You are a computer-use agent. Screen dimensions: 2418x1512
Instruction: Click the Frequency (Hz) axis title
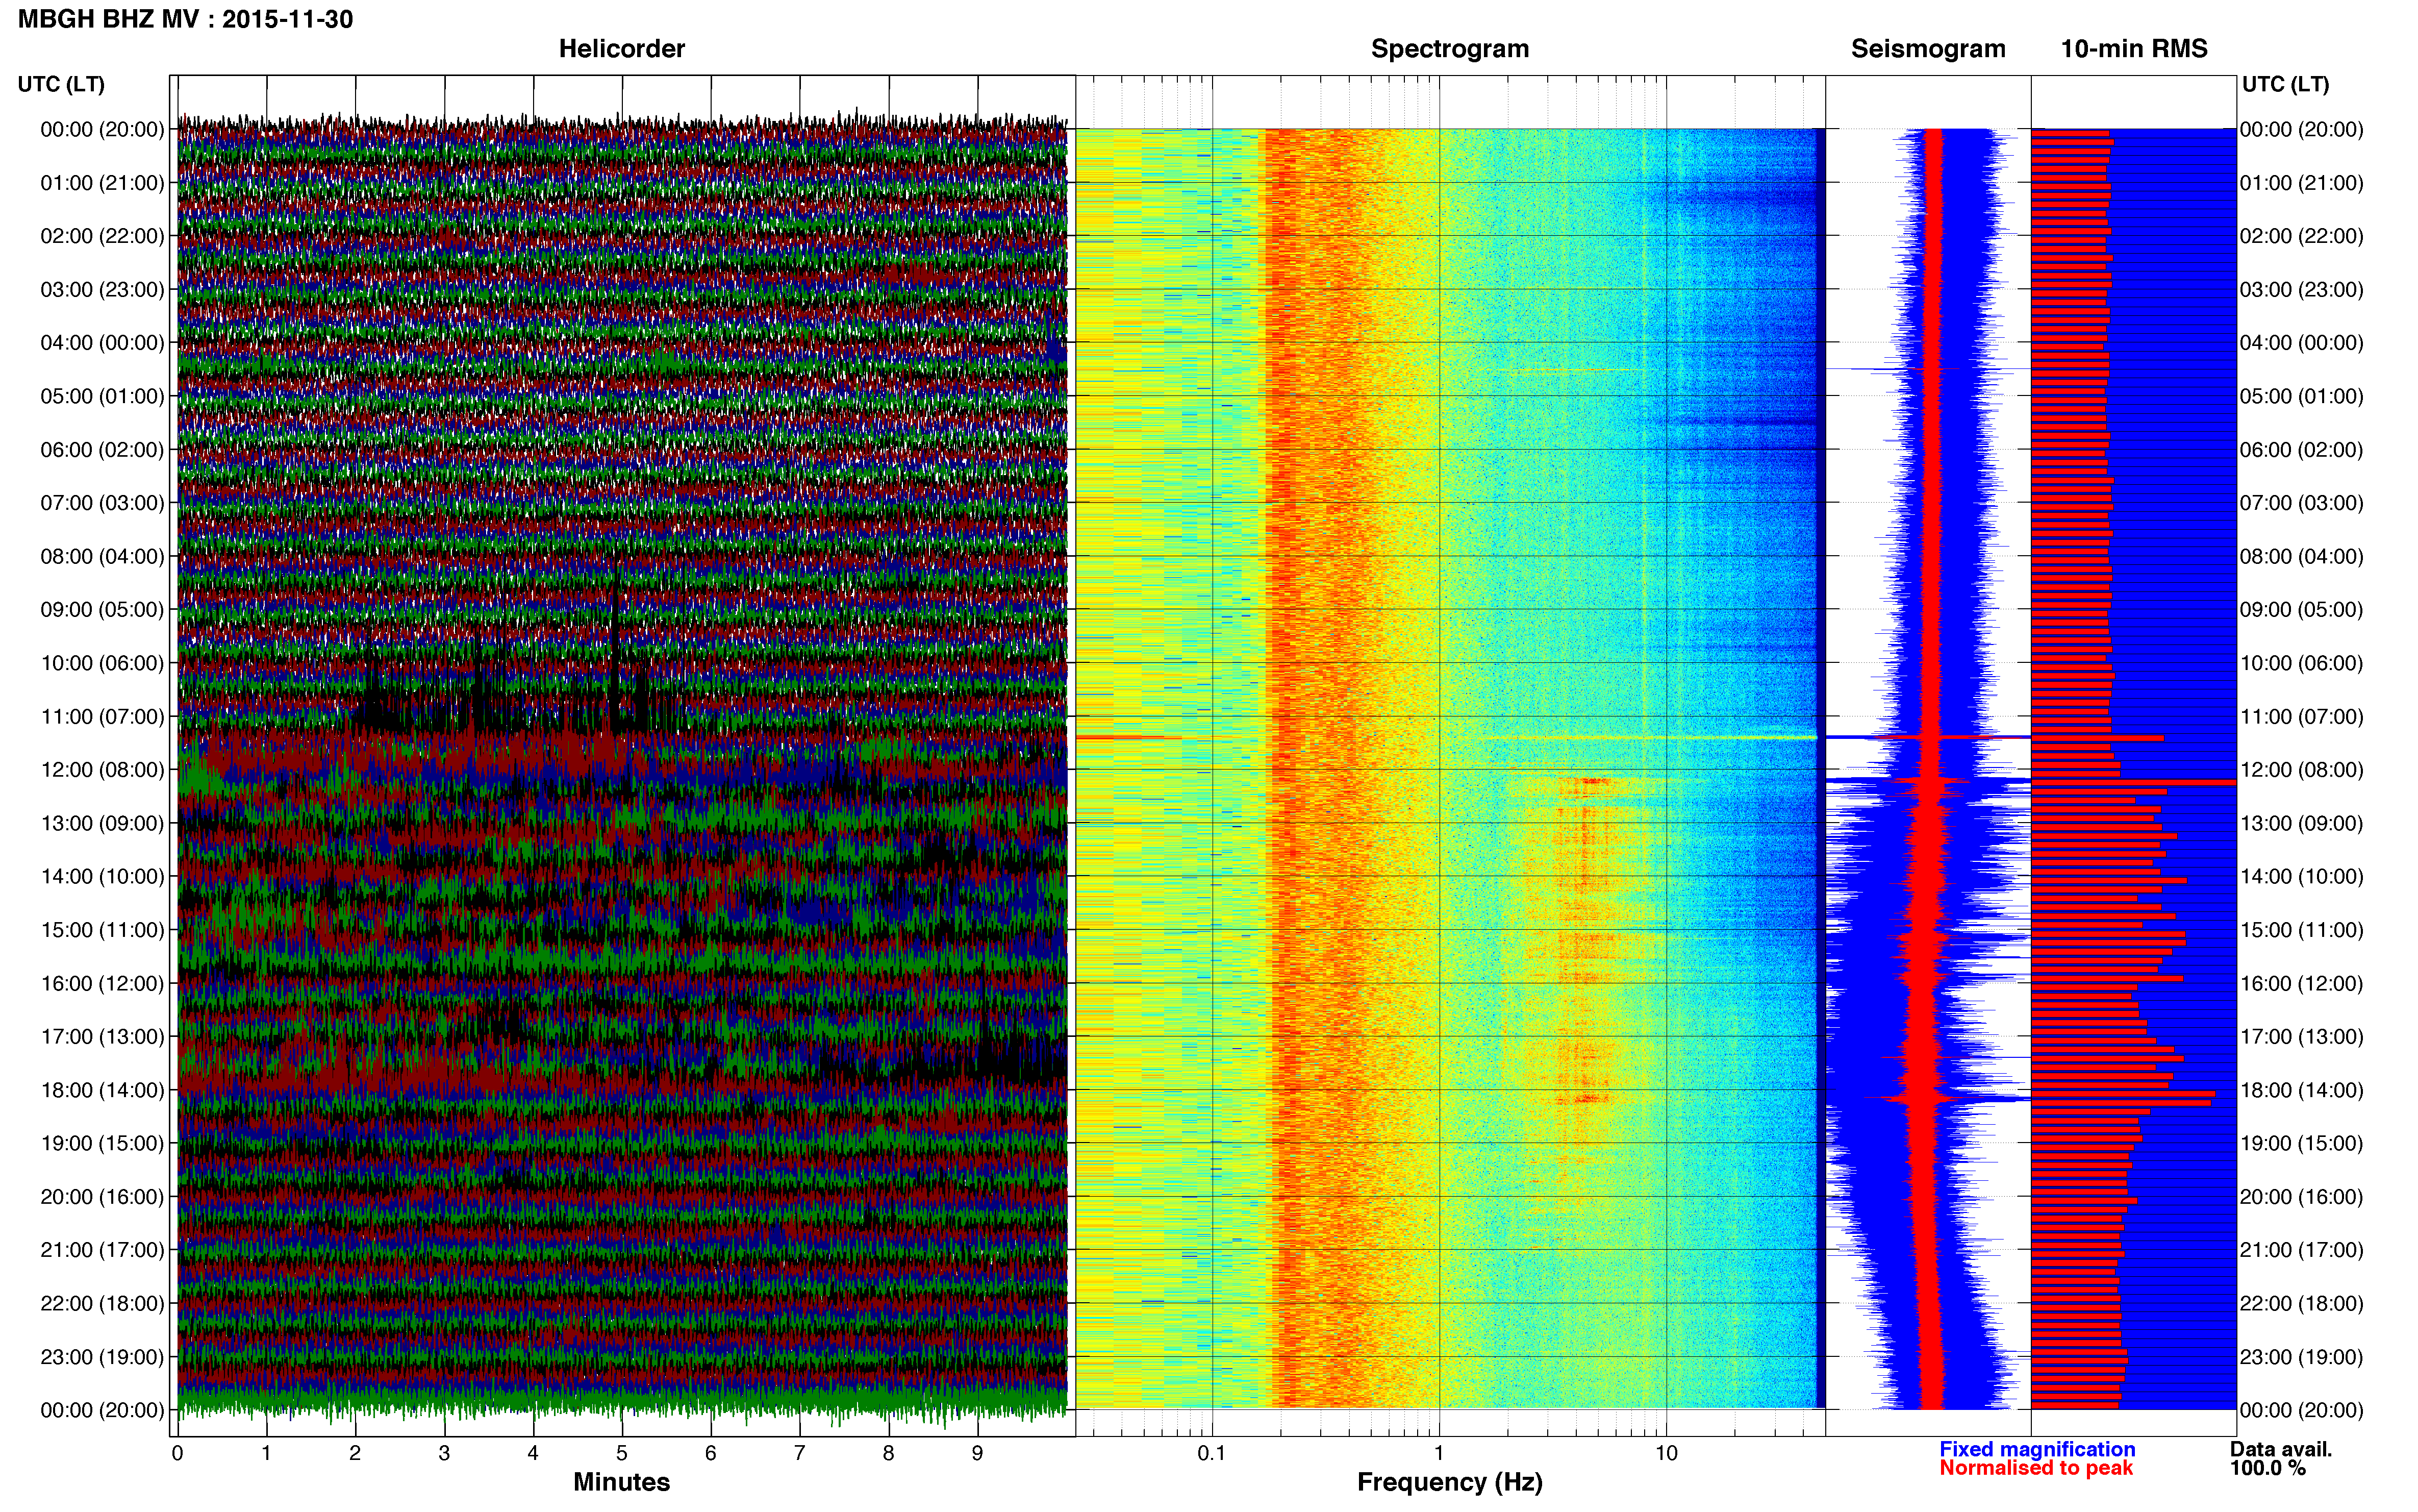point(1449,1483)
